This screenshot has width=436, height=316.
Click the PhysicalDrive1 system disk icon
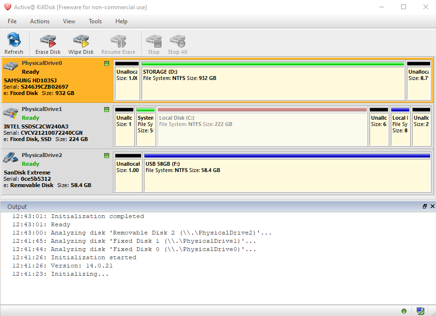11,112
